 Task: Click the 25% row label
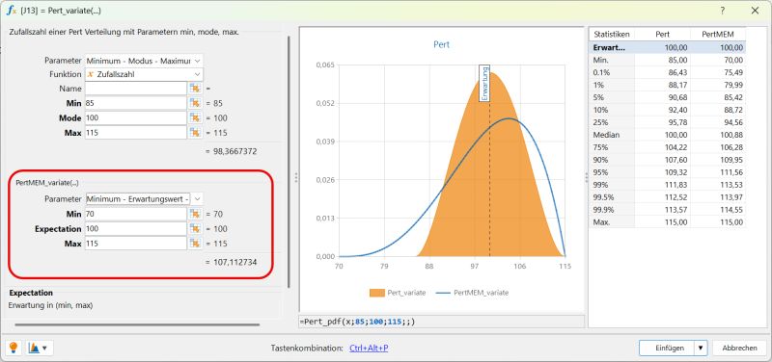tap(600, 122)
